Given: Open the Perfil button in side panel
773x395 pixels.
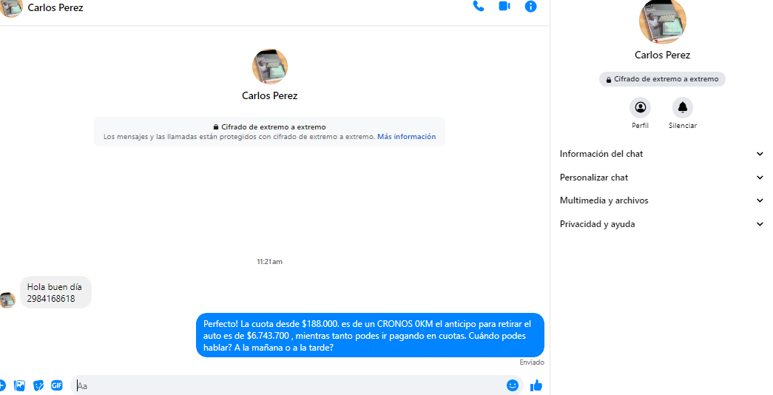Looking at the screenshot, I should tap(640, 107).
